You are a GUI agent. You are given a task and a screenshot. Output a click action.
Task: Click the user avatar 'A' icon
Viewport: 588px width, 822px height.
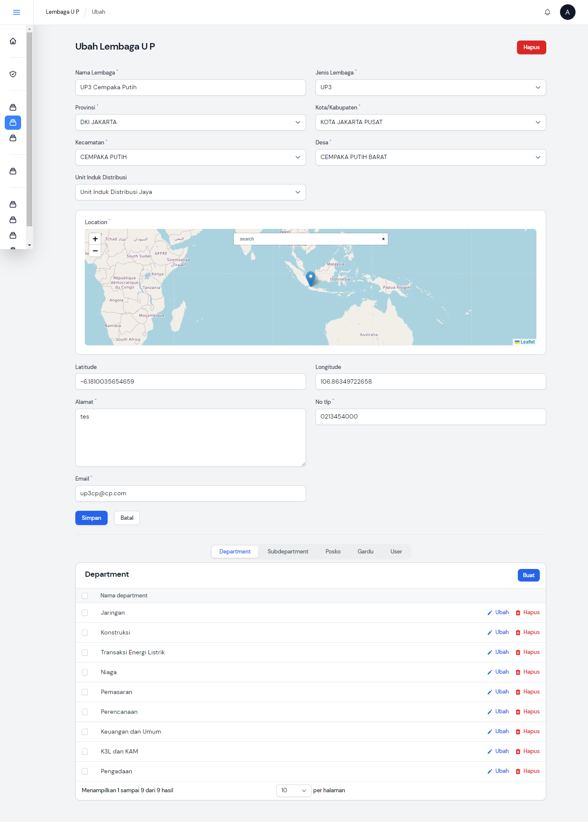coord(567,12)
